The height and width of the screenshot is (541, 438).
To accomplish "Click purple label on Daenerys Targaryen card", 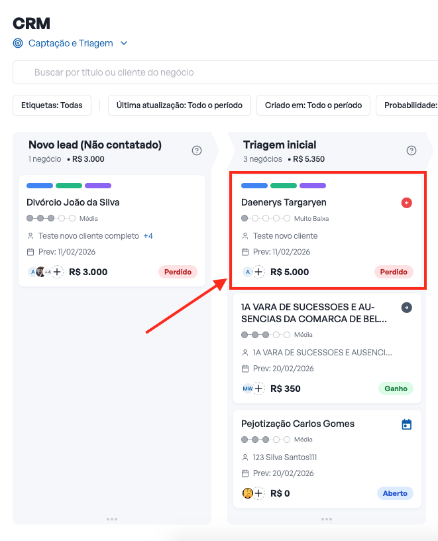I will pos(313,186).
